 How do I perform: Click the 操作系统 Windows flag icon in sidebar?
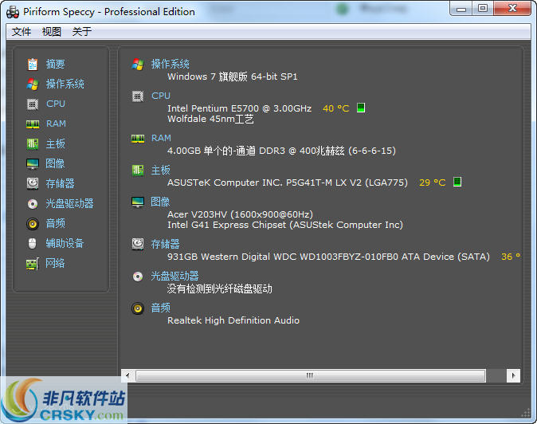tap(33, 84)
